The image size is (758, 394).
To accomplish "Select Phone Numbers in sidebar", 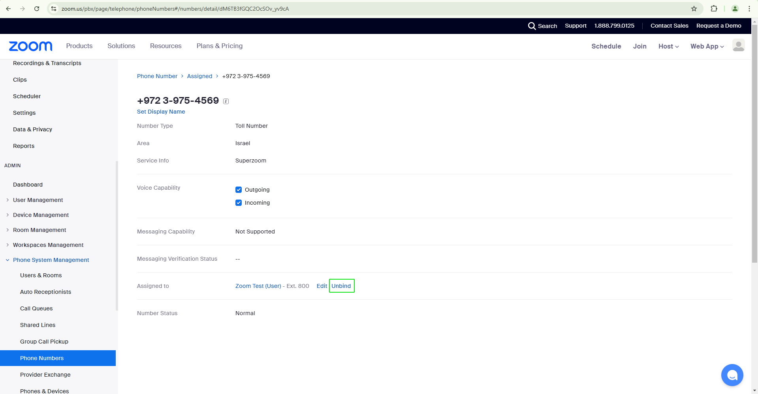I will [x=58, y=358].
